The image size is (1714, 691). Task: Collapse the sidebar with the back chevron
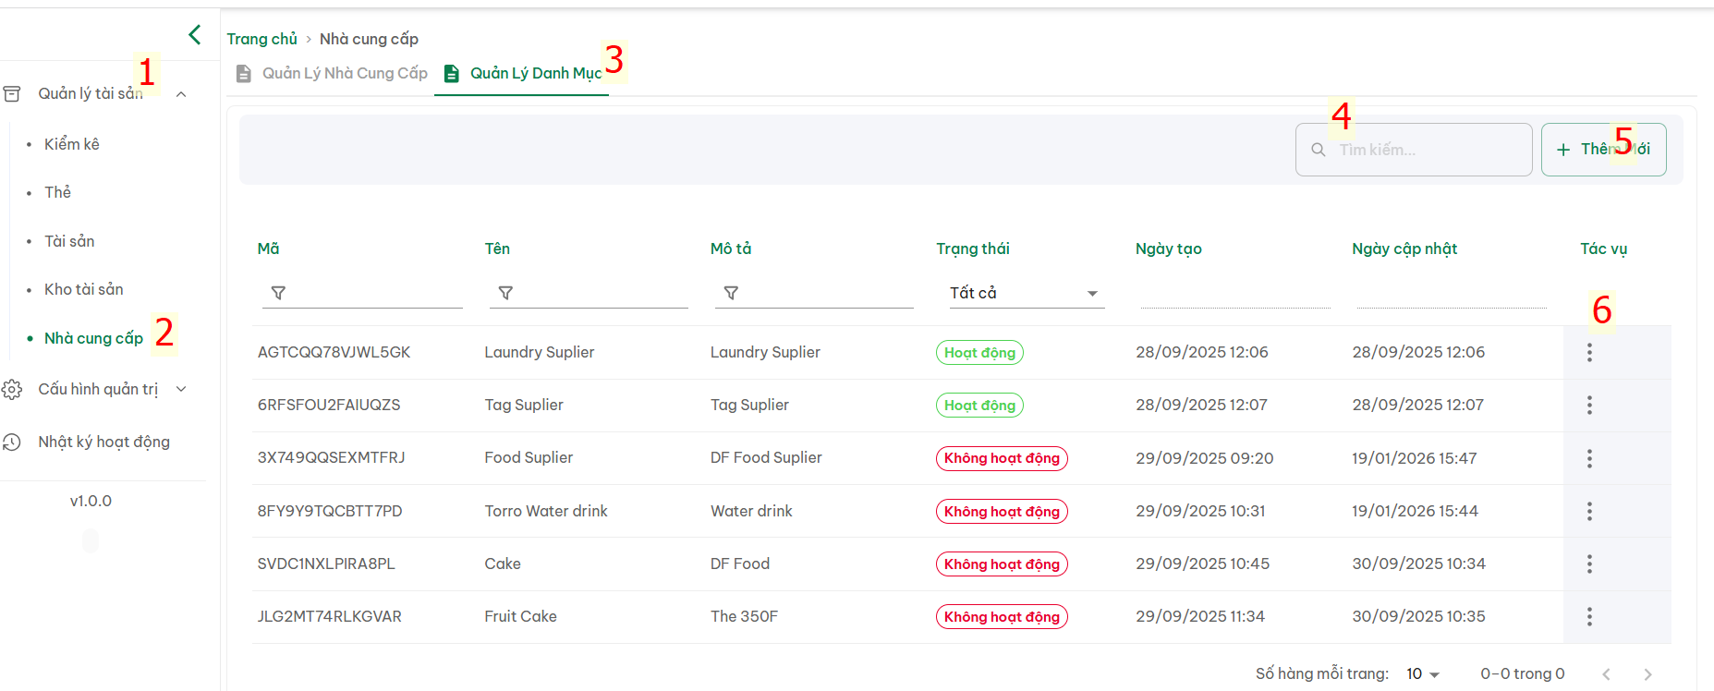coord(194,35)
